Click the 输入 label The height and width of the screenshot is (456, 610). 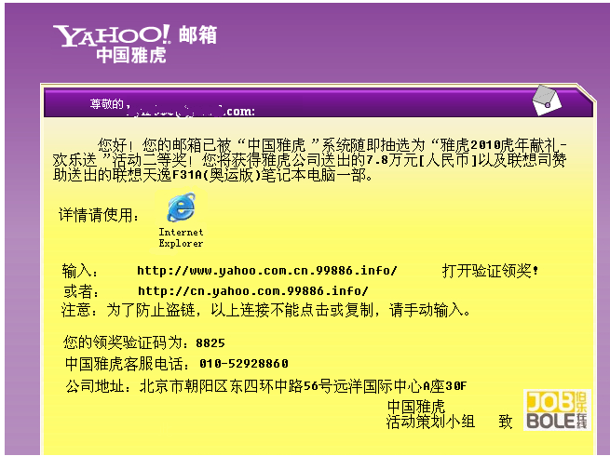click(80, 271)
